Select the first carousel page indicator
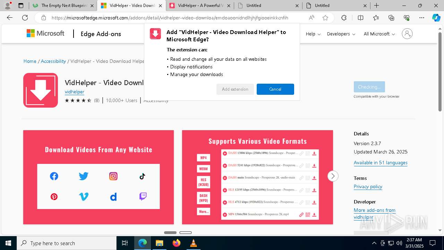The image size is (444, 250). tap(170, 233)
